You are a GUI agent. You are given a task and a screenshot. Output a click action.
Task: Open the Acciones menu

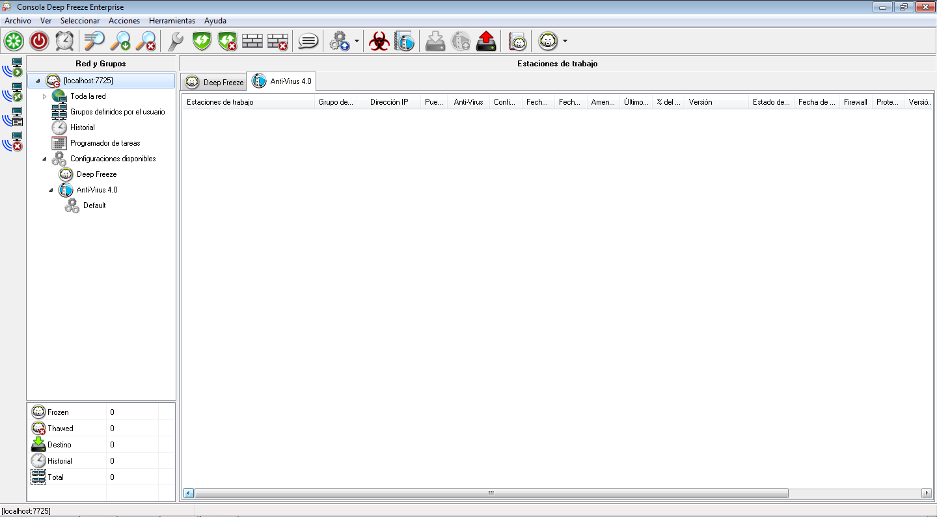pyautogui.click(x=124, y=21)
